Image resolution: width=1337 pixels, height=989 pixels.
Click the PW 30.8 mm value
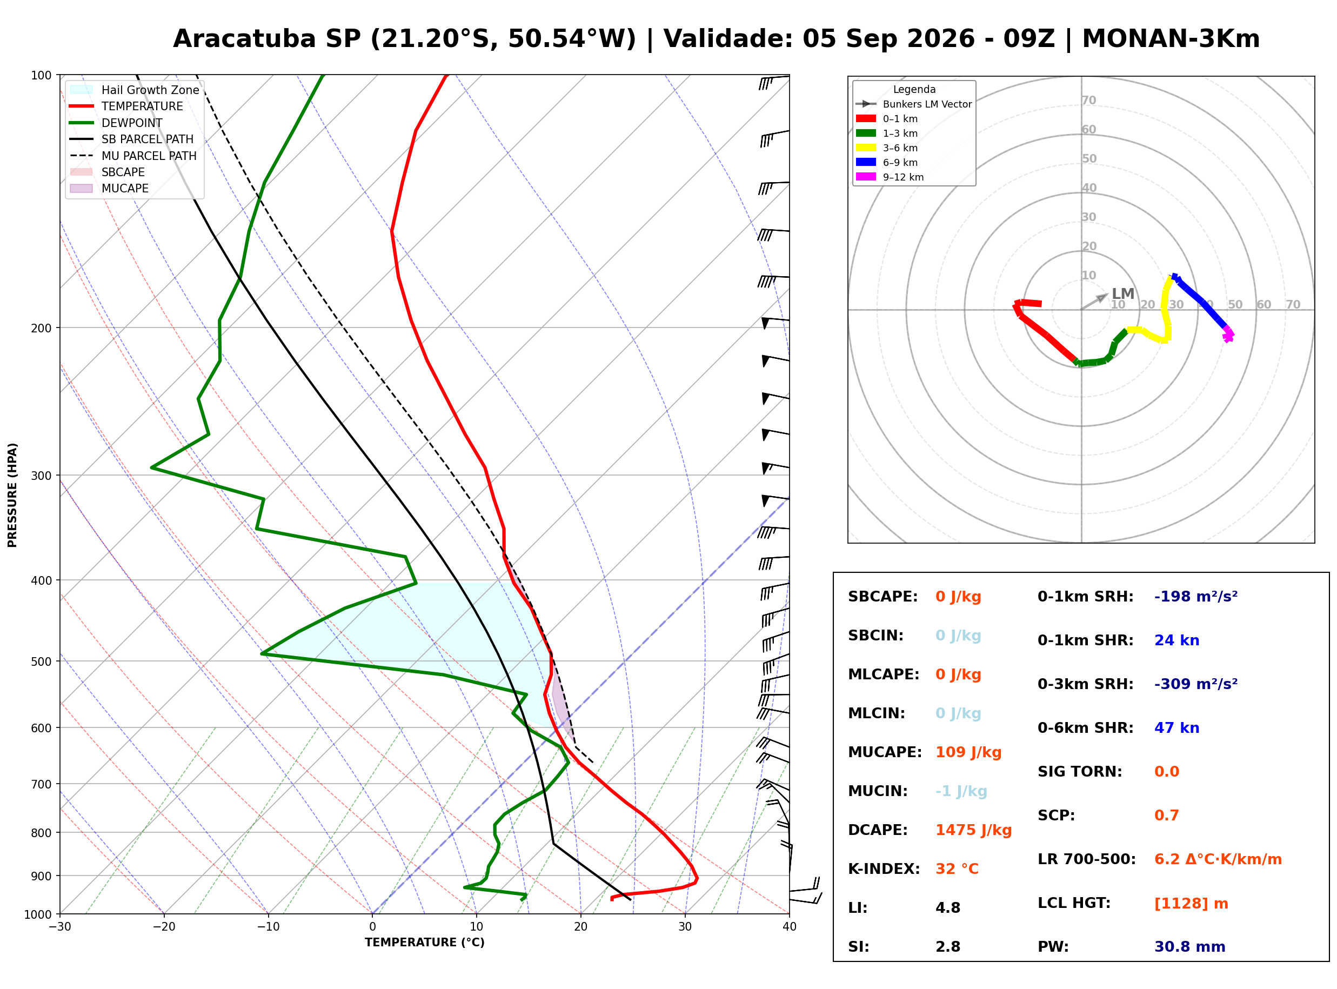coord(1190,947)
